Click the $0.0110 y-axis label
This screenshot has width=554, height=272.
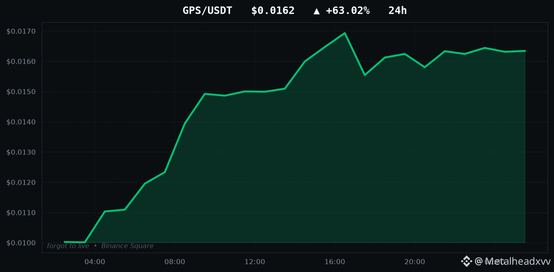click(x=21, y=213)
